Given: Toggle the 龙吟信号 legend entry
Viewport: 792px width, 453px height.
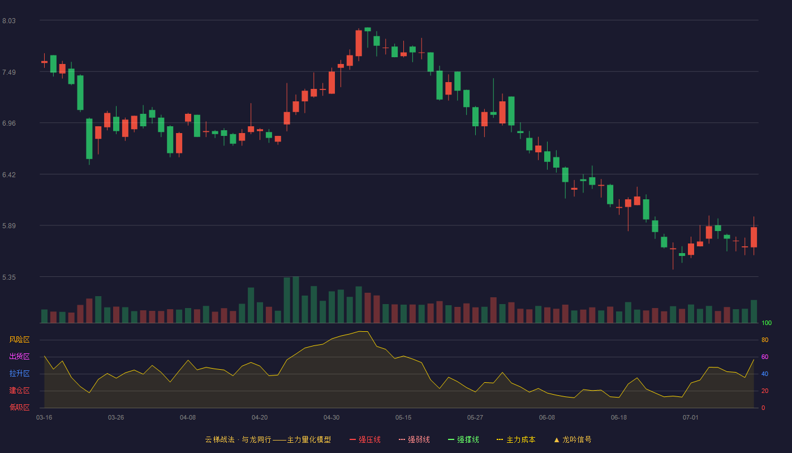Looking at the screenshot, I should (x=573, y=439).
